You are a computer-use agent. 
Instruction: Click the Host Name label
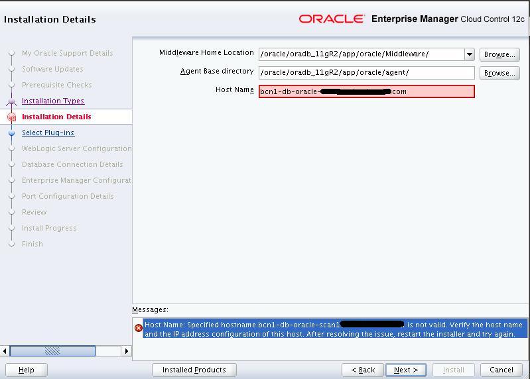tap(235, 89)
